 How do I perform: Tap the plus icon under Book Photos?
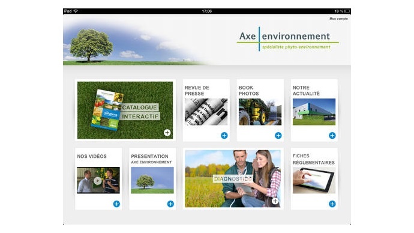click(278, 136)
